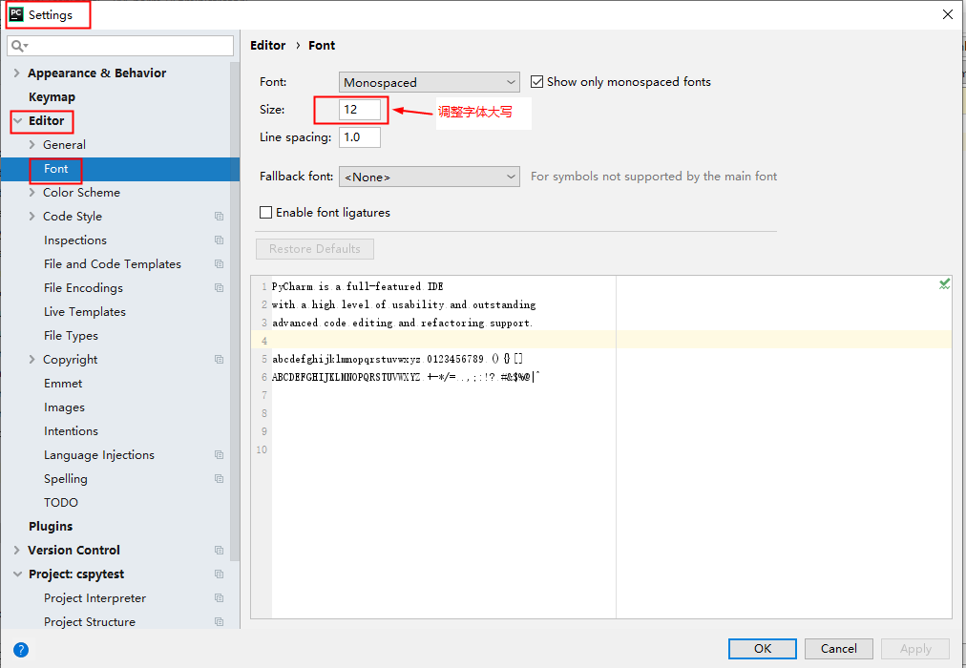Open File Types settings page
The height and width of the screenshot is (668, 966).
click(71, 336)
